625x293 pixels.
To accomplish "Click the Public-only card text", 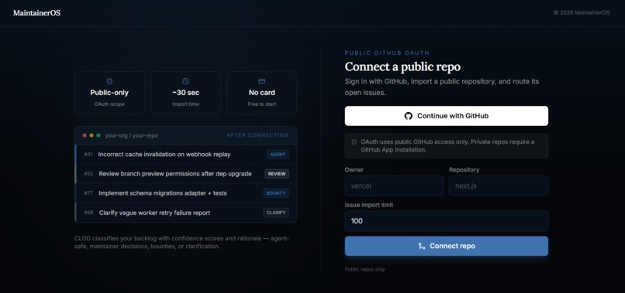I will (109, 93).
